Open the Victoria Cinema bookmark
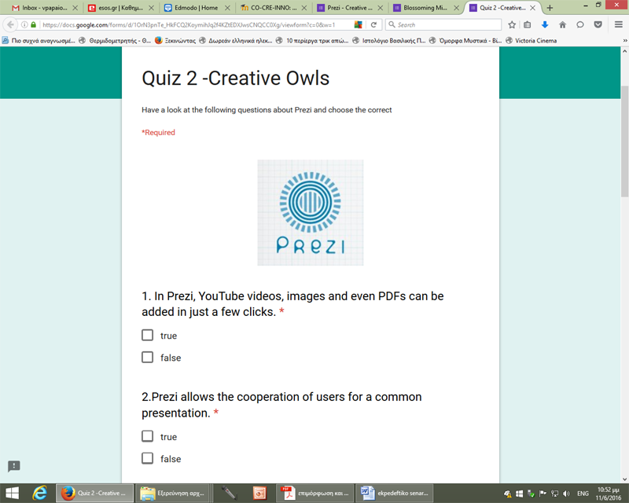 (532, 41)
